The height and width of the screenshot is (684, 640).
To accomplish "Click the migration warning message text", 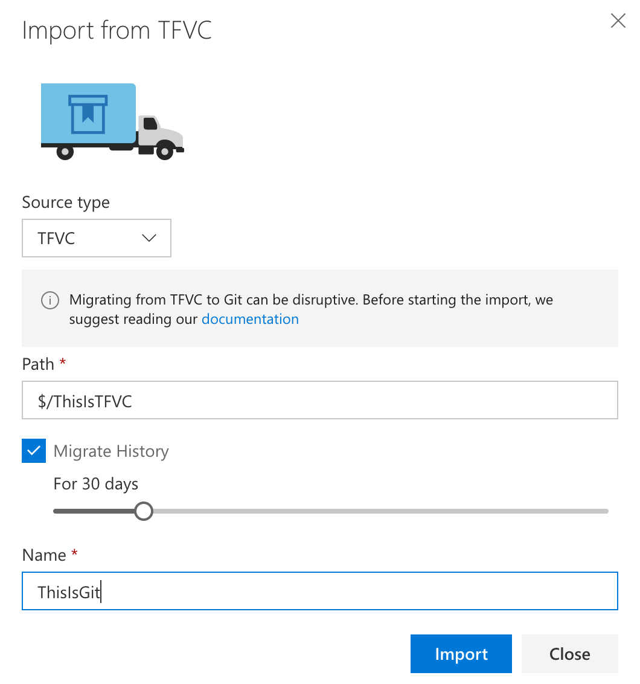I will coord(311,300).
